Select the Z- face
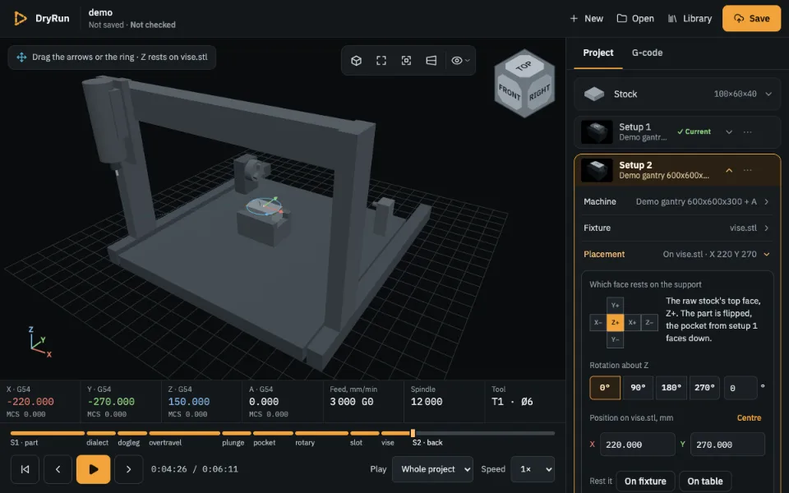Screen dimensions: 789x493 [x=649, y=322]
